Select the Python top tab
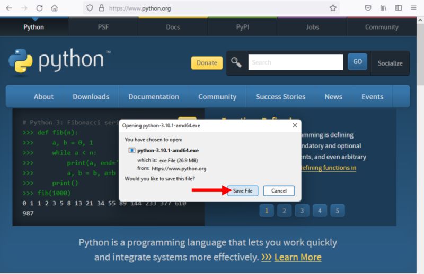This screenshot has height=274, width=424. (x=34, y=27)
